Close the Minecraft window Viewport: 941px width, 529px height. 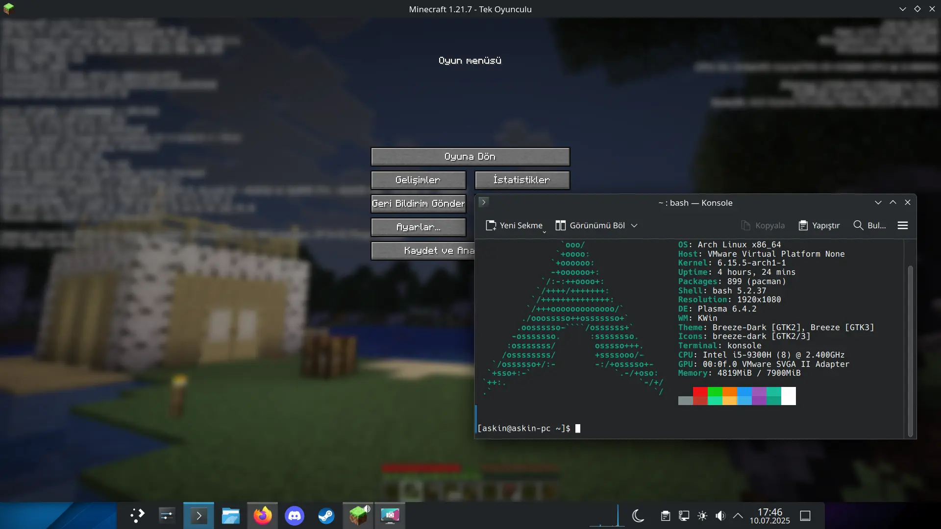click(x=932, y=9)
